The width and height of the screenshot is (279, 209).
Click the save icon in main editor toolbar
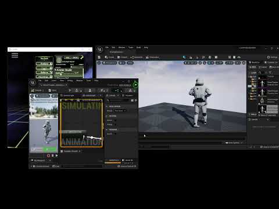(x=99, y=57)
